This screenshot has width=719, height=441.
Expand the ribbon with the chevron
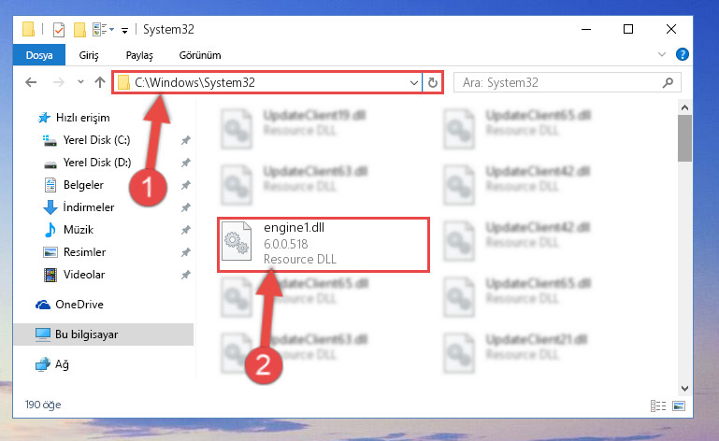pyautogui.click(x=661, y=54)
